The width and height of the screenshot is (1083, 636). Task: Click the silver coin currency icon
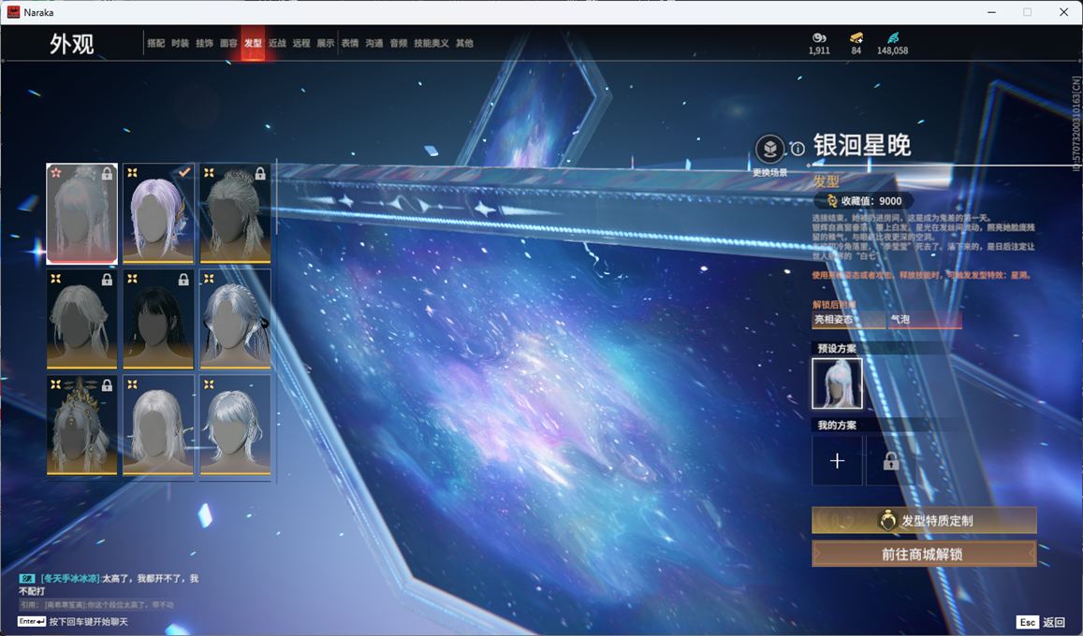pyautogui.click(x=819, y=37)
